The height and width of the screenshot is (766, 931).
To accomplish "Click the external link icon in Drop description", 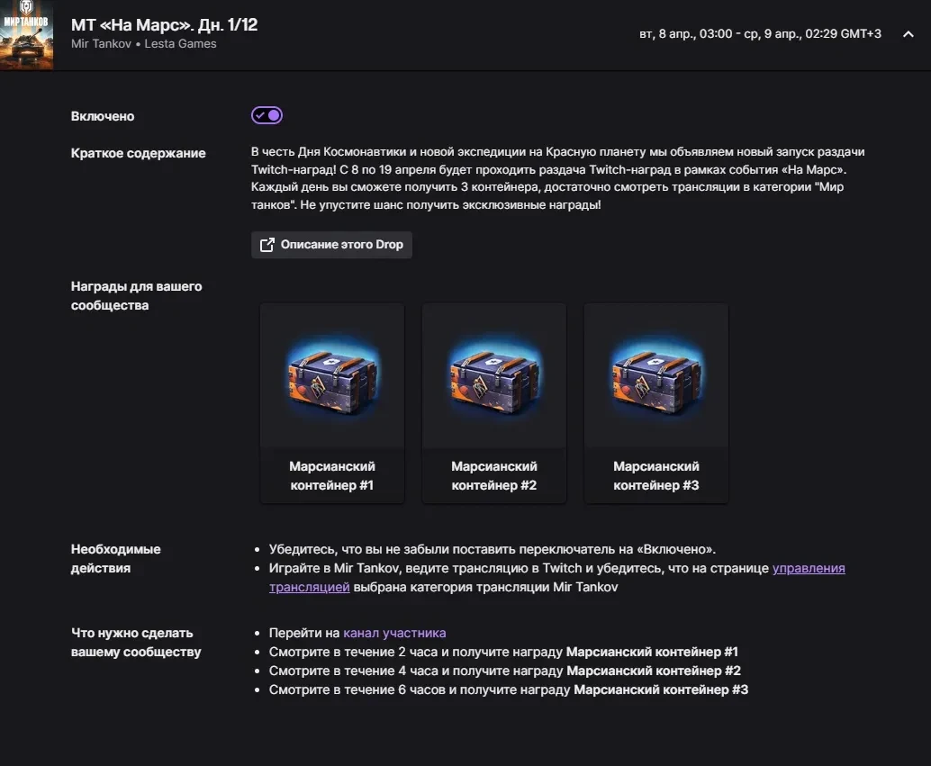I will pyautogui.click(x=267, y=245).
